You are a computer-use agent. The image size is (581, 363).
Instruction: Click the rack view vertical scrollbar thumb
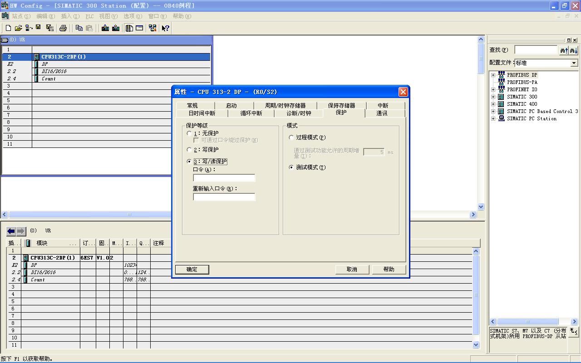click(481, 59)
